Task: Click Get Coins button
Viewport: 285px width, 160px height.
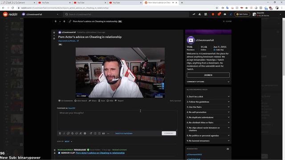Action: [242, 14]
